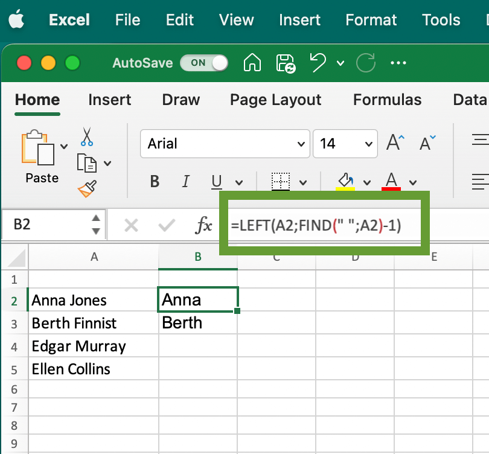Click the top alignment icon at ribbon edge

(x=481, y=139)
